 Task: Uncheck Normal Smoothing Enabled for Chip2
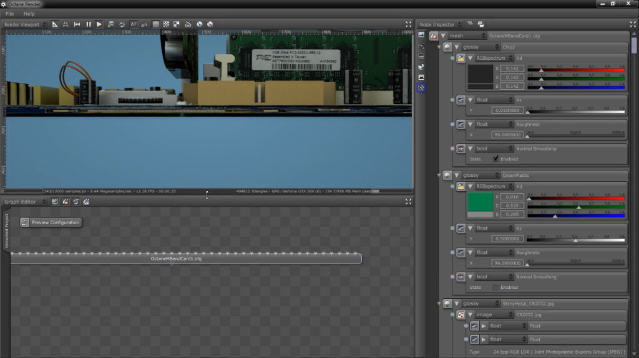pos(496,159)
